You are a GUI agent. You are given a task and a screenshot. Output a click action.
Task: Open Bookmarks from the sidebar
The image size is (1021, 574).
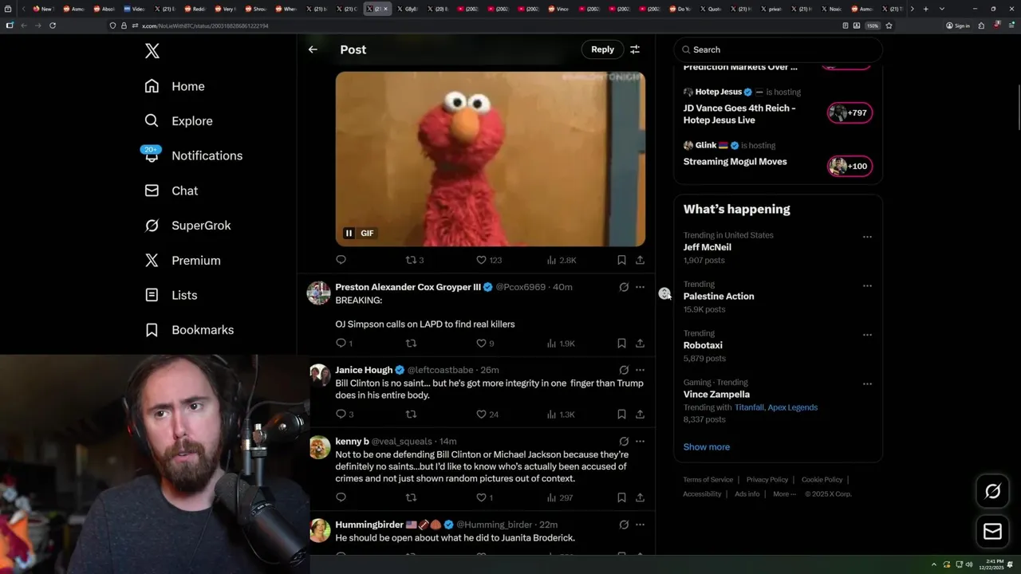[x=189, y=330]
